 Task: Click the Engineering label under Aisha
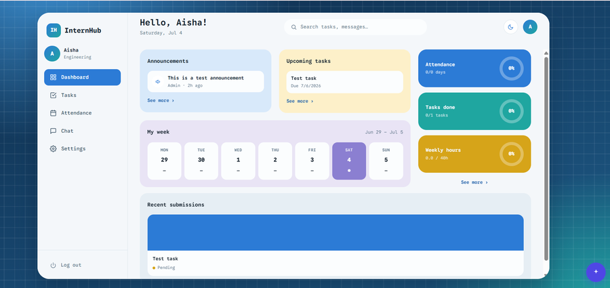(x=77, y=57)
